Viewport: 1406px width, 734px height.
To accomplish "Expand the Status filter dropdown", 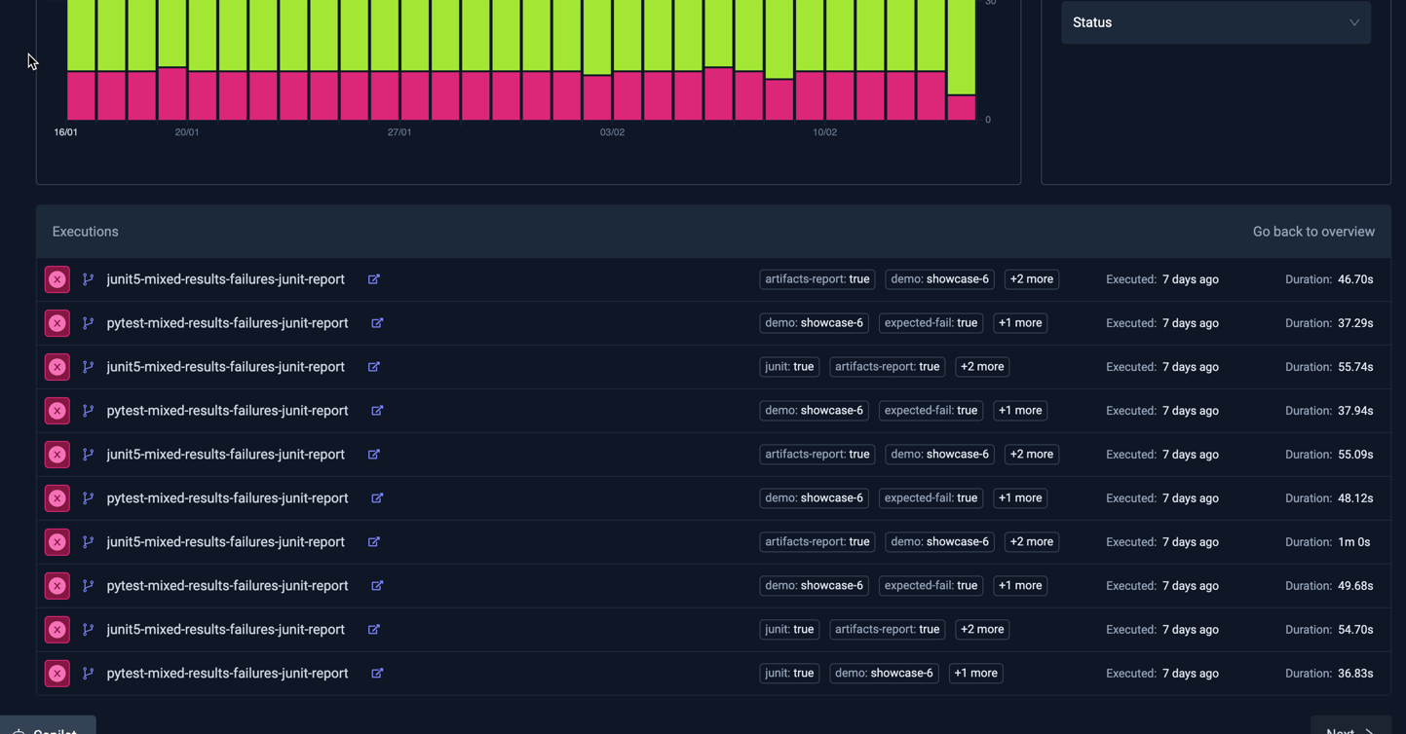I will click(1215, 22).
